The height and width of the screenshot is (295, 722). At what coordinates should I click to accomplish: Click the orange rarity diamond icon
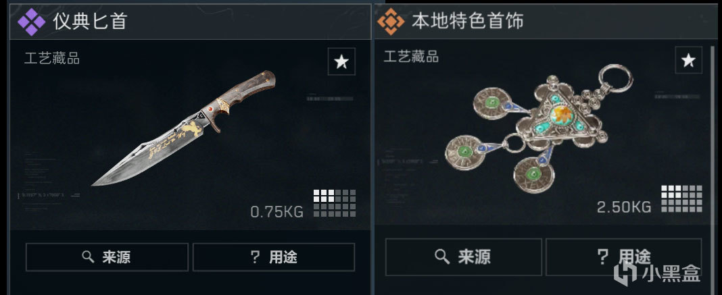[x=391, y=21]
